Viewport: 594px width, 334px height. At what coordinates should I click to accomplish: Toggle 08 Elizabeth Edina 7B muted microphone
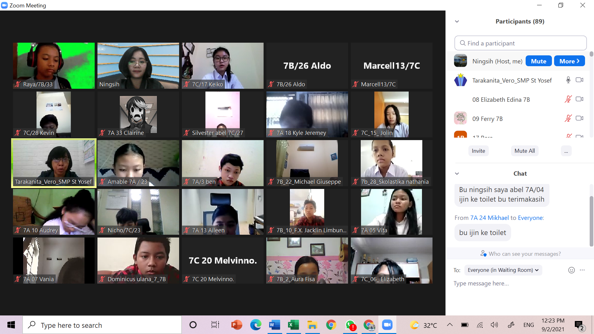coord(568,99)
